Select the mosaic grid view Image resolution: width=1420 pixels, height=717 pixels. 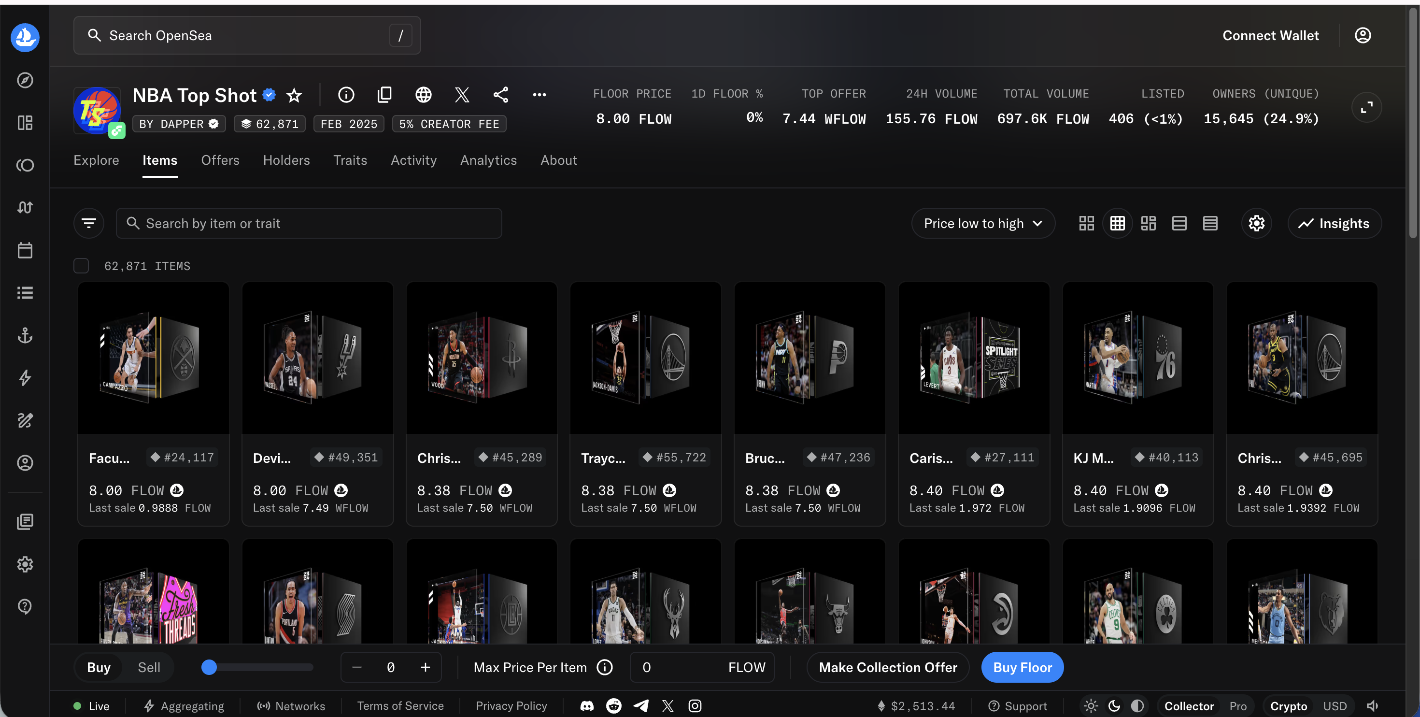click(1148, 223)
